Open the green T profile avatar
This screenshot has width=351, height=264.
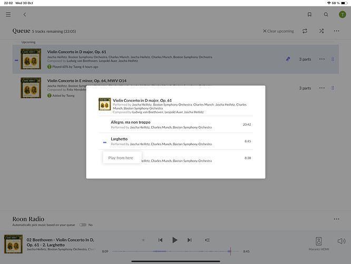tap(342, 15)
